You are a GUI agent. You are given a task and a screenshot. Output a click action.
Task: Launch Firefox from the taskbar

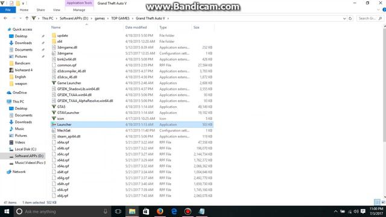click(x=160, y=212)
